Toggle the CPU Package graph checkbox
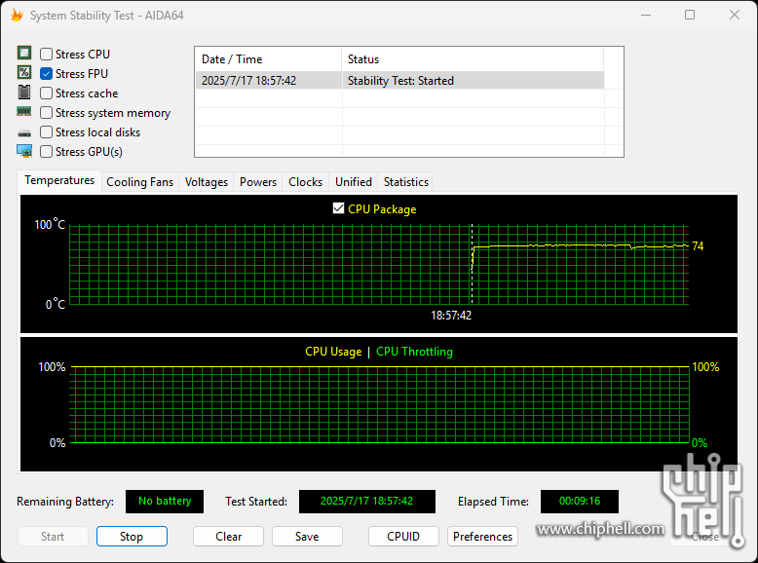This screenshot has height=563, width=758. (338, 208)
